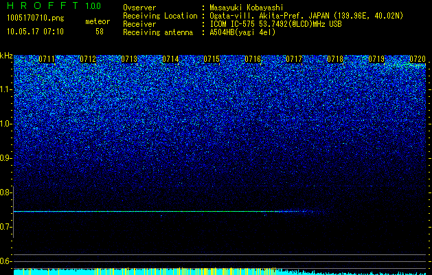Click the date stamp 10.05.17 07:10
Image resolution: width=432 pixels, height=275 pixels.
pyautogui.click(x=35, y=32)
